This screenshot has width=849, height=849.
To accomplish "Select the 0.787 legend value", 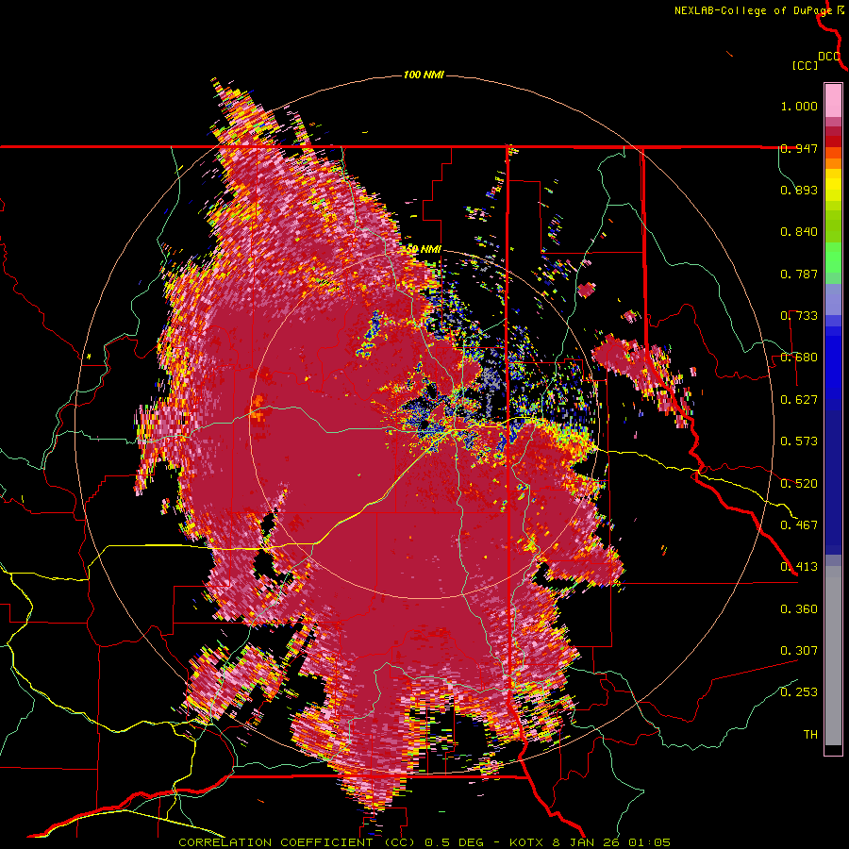I will [x=799, y=274].
